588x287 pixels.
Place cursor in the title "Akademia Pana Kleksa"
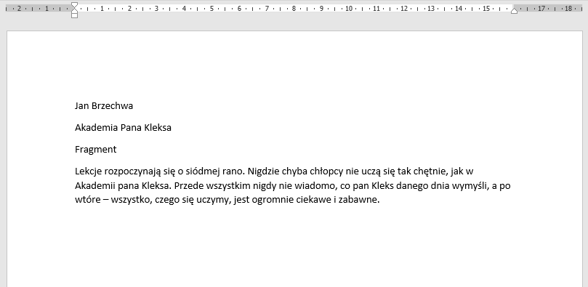point(123,128)
